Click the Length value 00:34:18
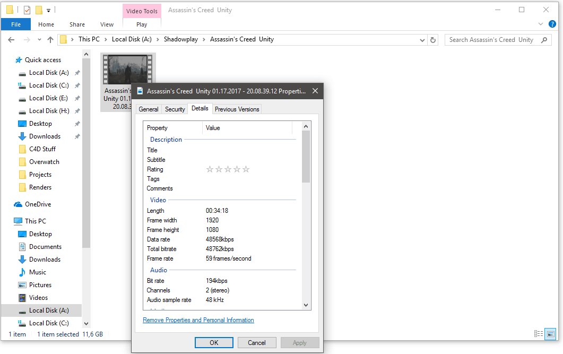This screenshot has height=354, width=563. (217, 211)
